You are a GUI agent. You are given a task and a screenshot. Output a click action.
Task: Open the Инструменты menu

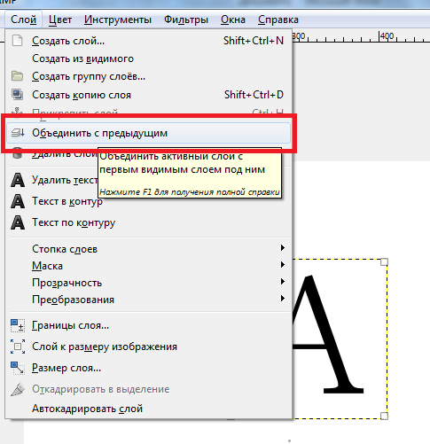point(118,19)
